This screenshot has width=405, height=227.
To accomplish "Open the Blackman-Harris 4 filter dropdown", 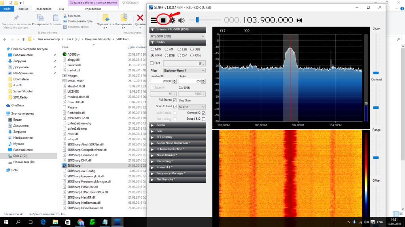I will [x=184, y=70].
